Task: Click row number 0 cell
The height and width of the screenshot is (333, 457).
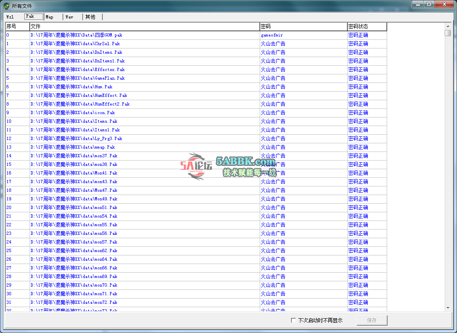Action: click(18, 35)
